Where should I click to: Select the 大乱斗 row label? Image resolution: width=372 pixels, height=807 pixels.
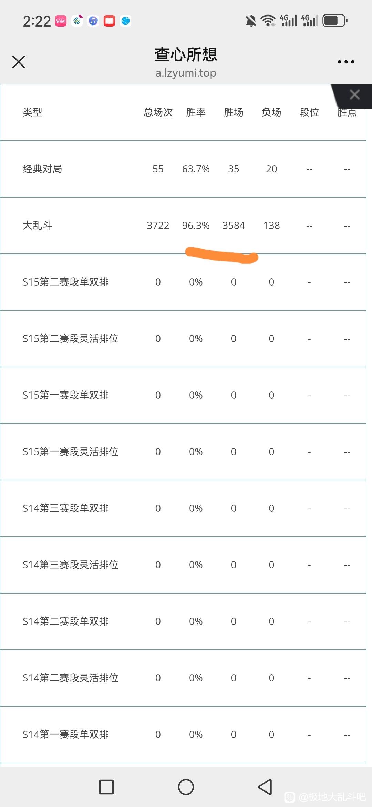38,226
